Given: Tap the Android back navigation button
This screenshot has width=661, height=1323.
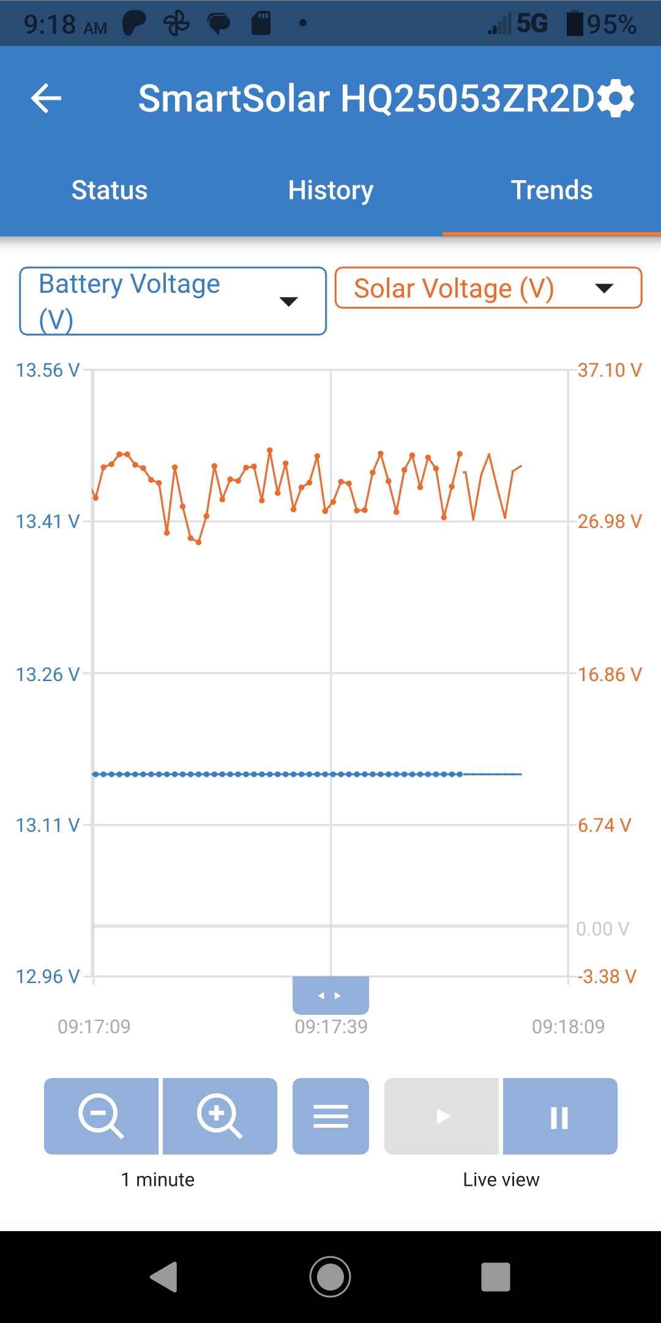Looking at the screenshot, I should tap(164, 1277).
